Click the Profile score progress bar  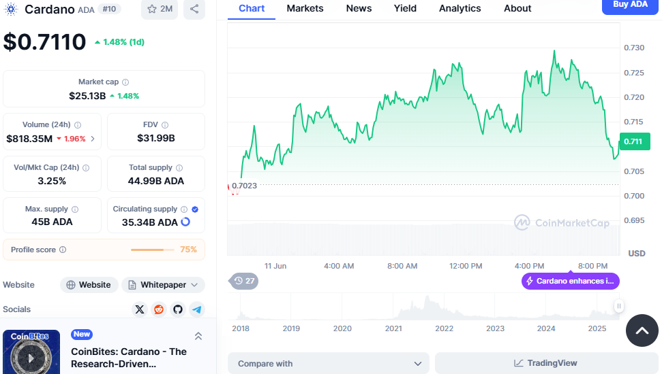point(153,250)
